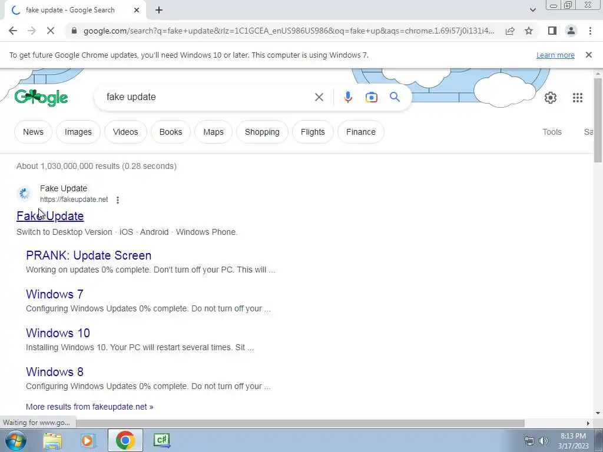Click the horizontal scrollbar at page bottom
The width and height of the screenshot is (603, 452).
coord(300,423)
